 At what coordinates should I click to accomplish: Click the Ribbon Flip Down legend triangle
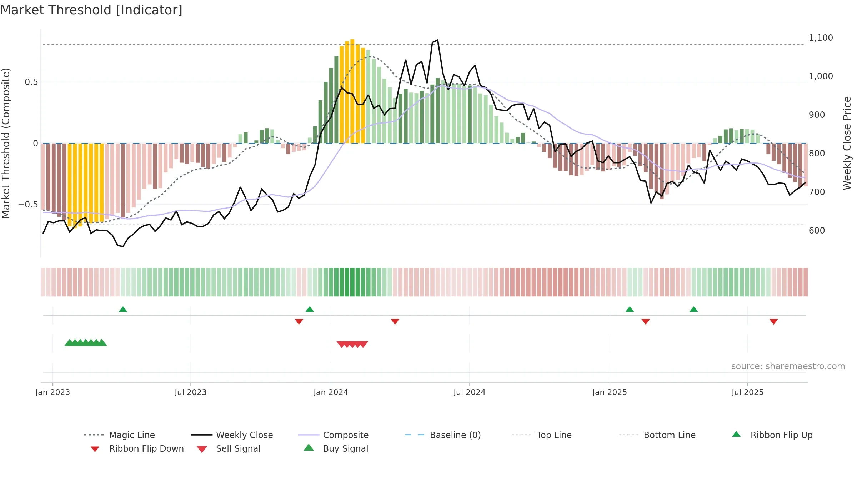pyautogui.click(x=95, y=449)
